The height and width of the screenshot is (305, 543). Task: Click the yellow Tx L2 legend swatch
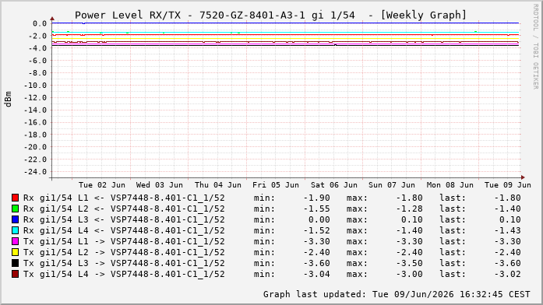(15, 252)
